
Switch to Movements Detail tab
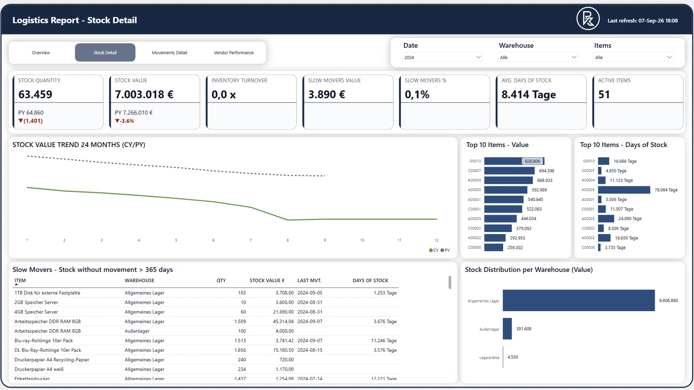coord(170,52)
